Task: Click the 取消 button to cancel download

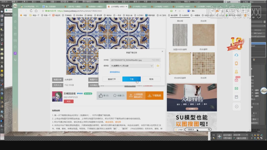Action: pos(151,79)
